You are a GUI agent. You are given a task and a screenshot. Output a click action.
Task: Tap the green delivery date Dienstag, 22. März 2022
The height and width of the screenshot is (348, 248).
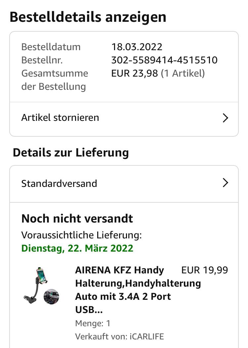point(77,248)
